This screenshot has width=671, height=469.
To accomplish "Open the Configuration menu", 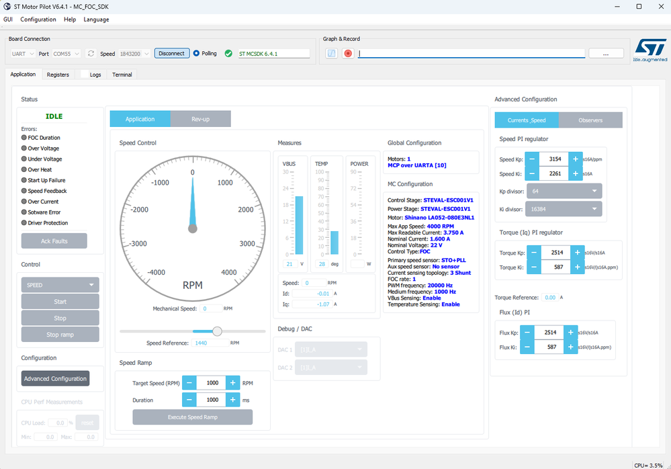I will point(38,19).
